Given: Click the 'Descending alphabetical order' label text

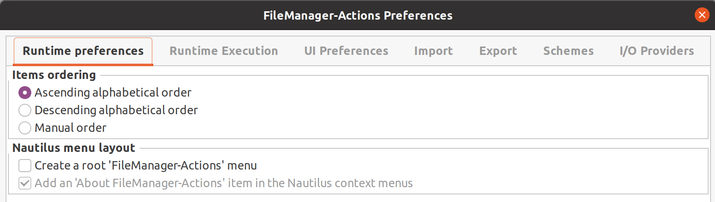Looking at the screenshot, I should point(116,110).
